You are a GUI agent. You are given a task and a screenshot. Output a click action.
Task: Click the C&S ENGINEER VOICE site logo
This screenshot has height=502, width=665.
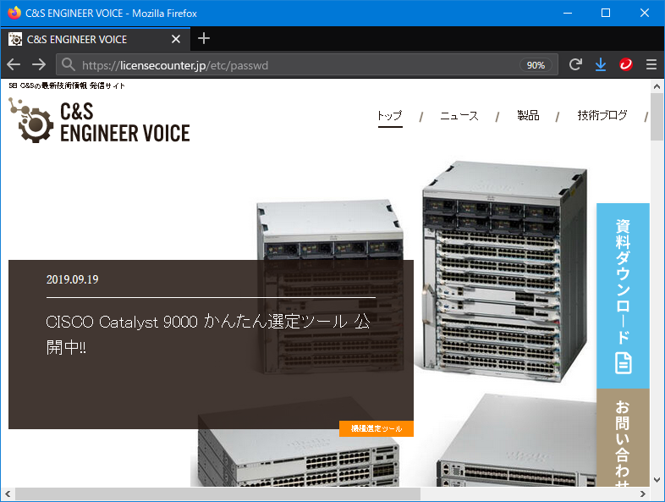click(x=99, y=120)
